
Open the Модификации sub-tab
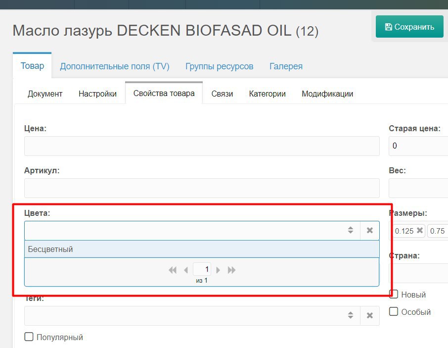(327, 94)
